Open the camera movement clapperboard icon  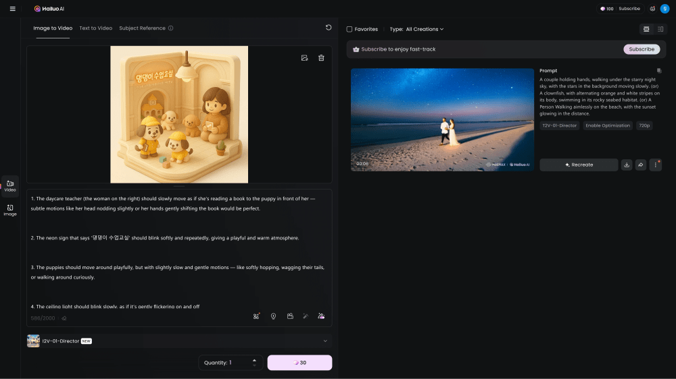[290, 316]
